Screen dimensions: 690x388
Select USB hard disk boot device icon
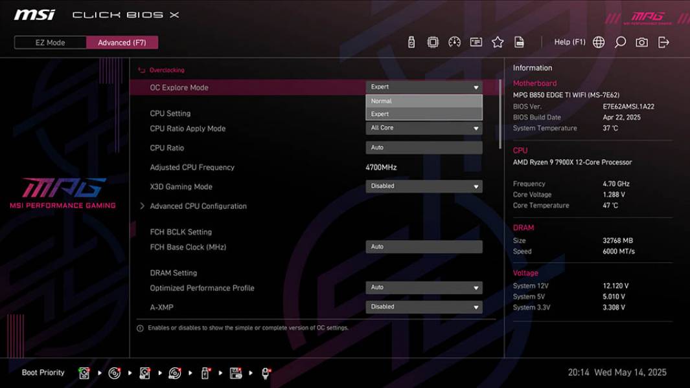[x=144, y=373]
